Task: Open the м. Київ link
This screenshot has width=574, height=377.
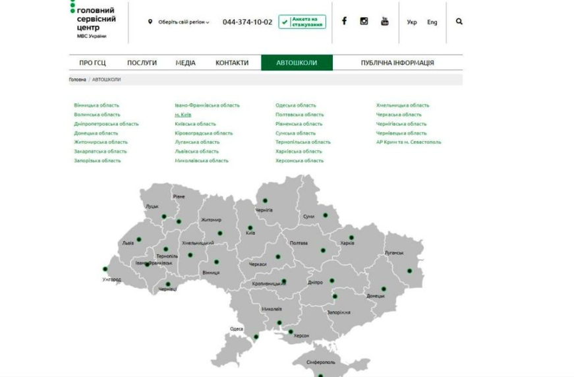Action: coord(183,115)
